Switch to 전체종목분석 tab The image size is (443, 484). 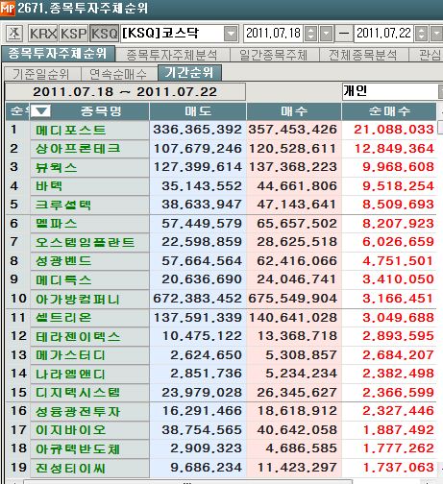tap(363, 55)
